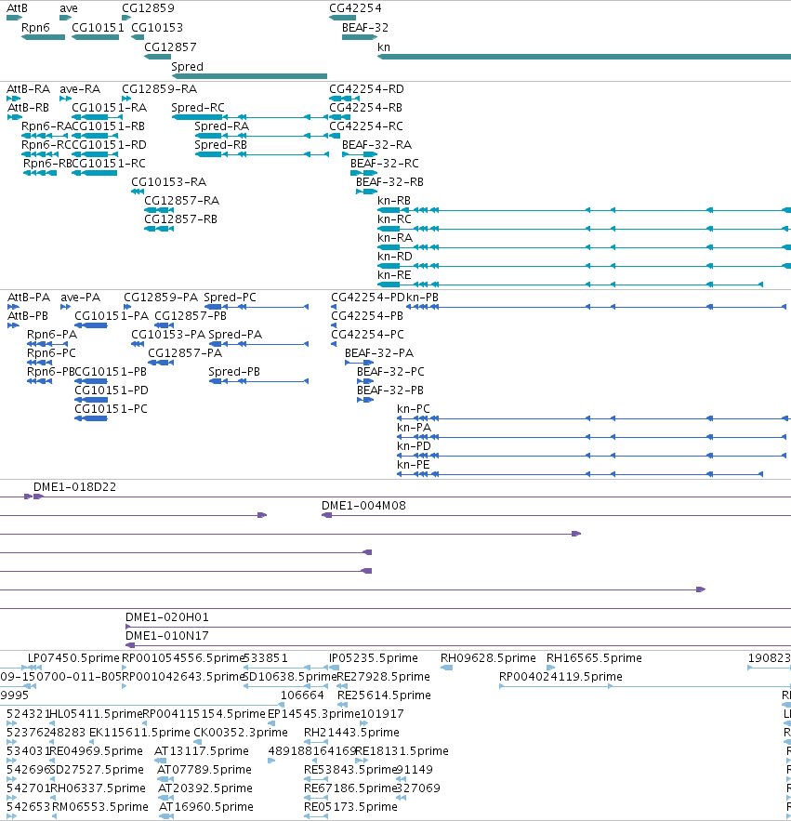Select the CG10151-PC protein label
This screenshot has width=791, height=821.
point(111,409)
